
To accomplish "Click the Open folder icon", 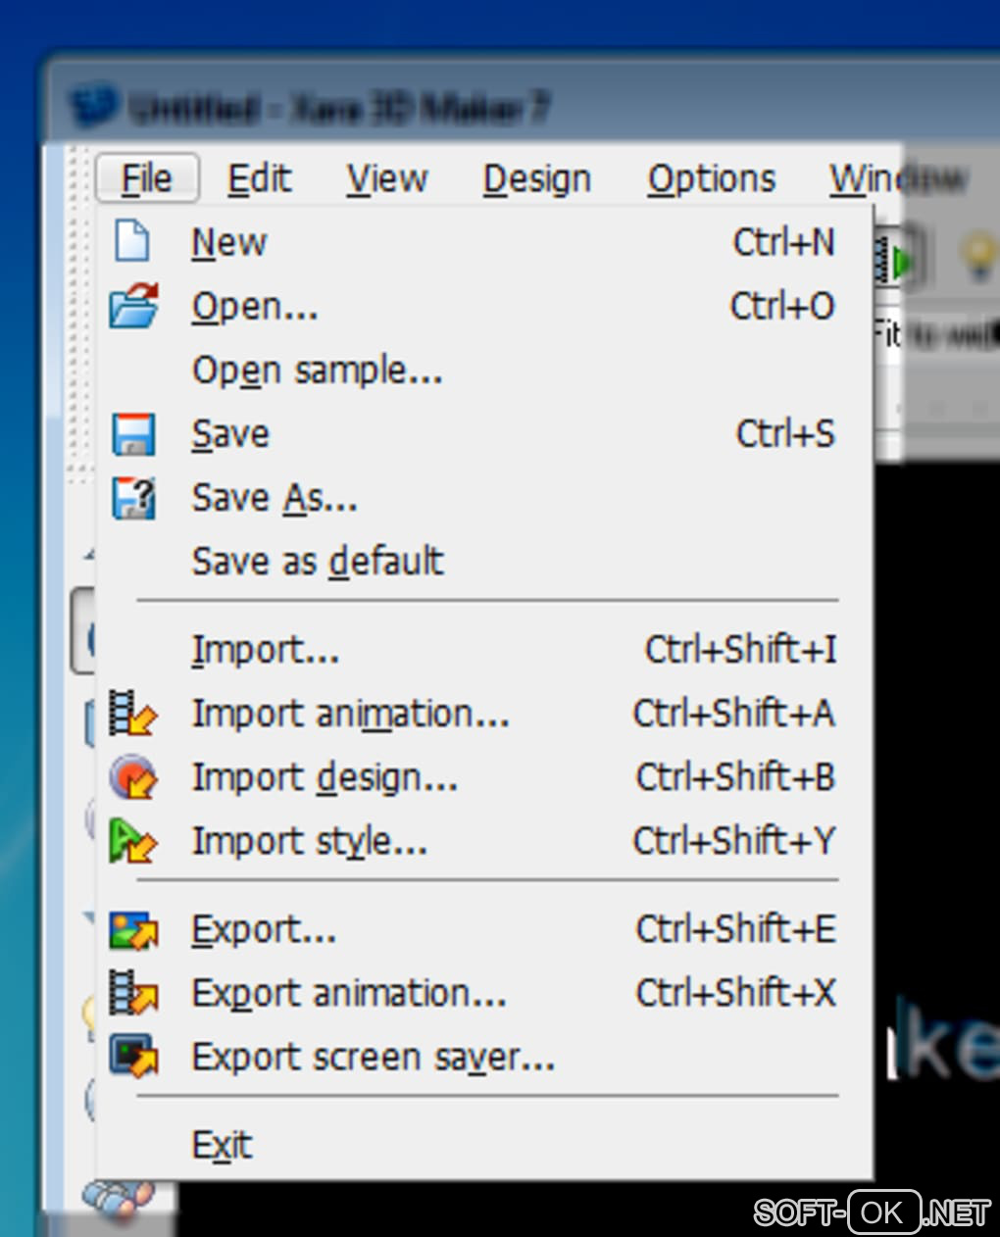I will point(133,305).
